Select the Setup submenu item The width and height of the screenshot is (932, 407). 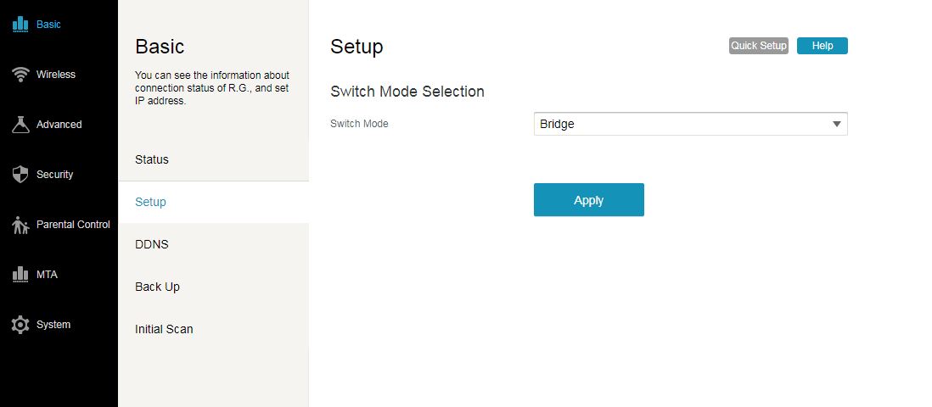151,202
